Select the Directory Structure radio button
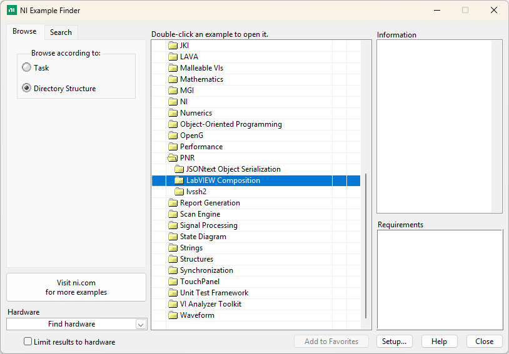This screenshot has width=509, height=354. coord(26,88)
